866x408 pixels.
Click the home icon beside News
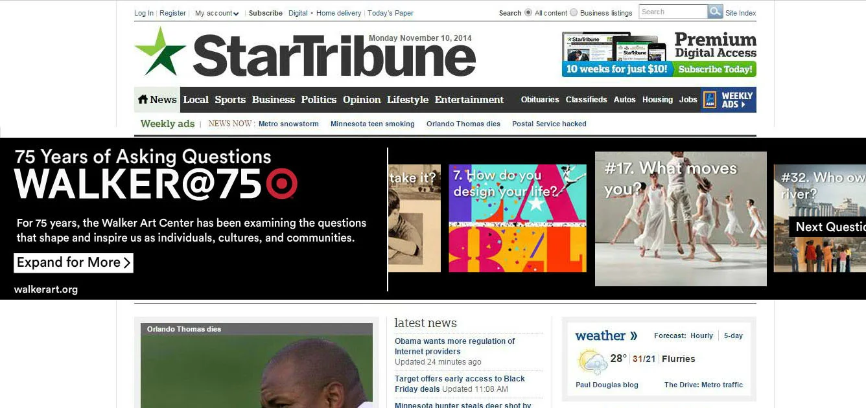[143, 99]
